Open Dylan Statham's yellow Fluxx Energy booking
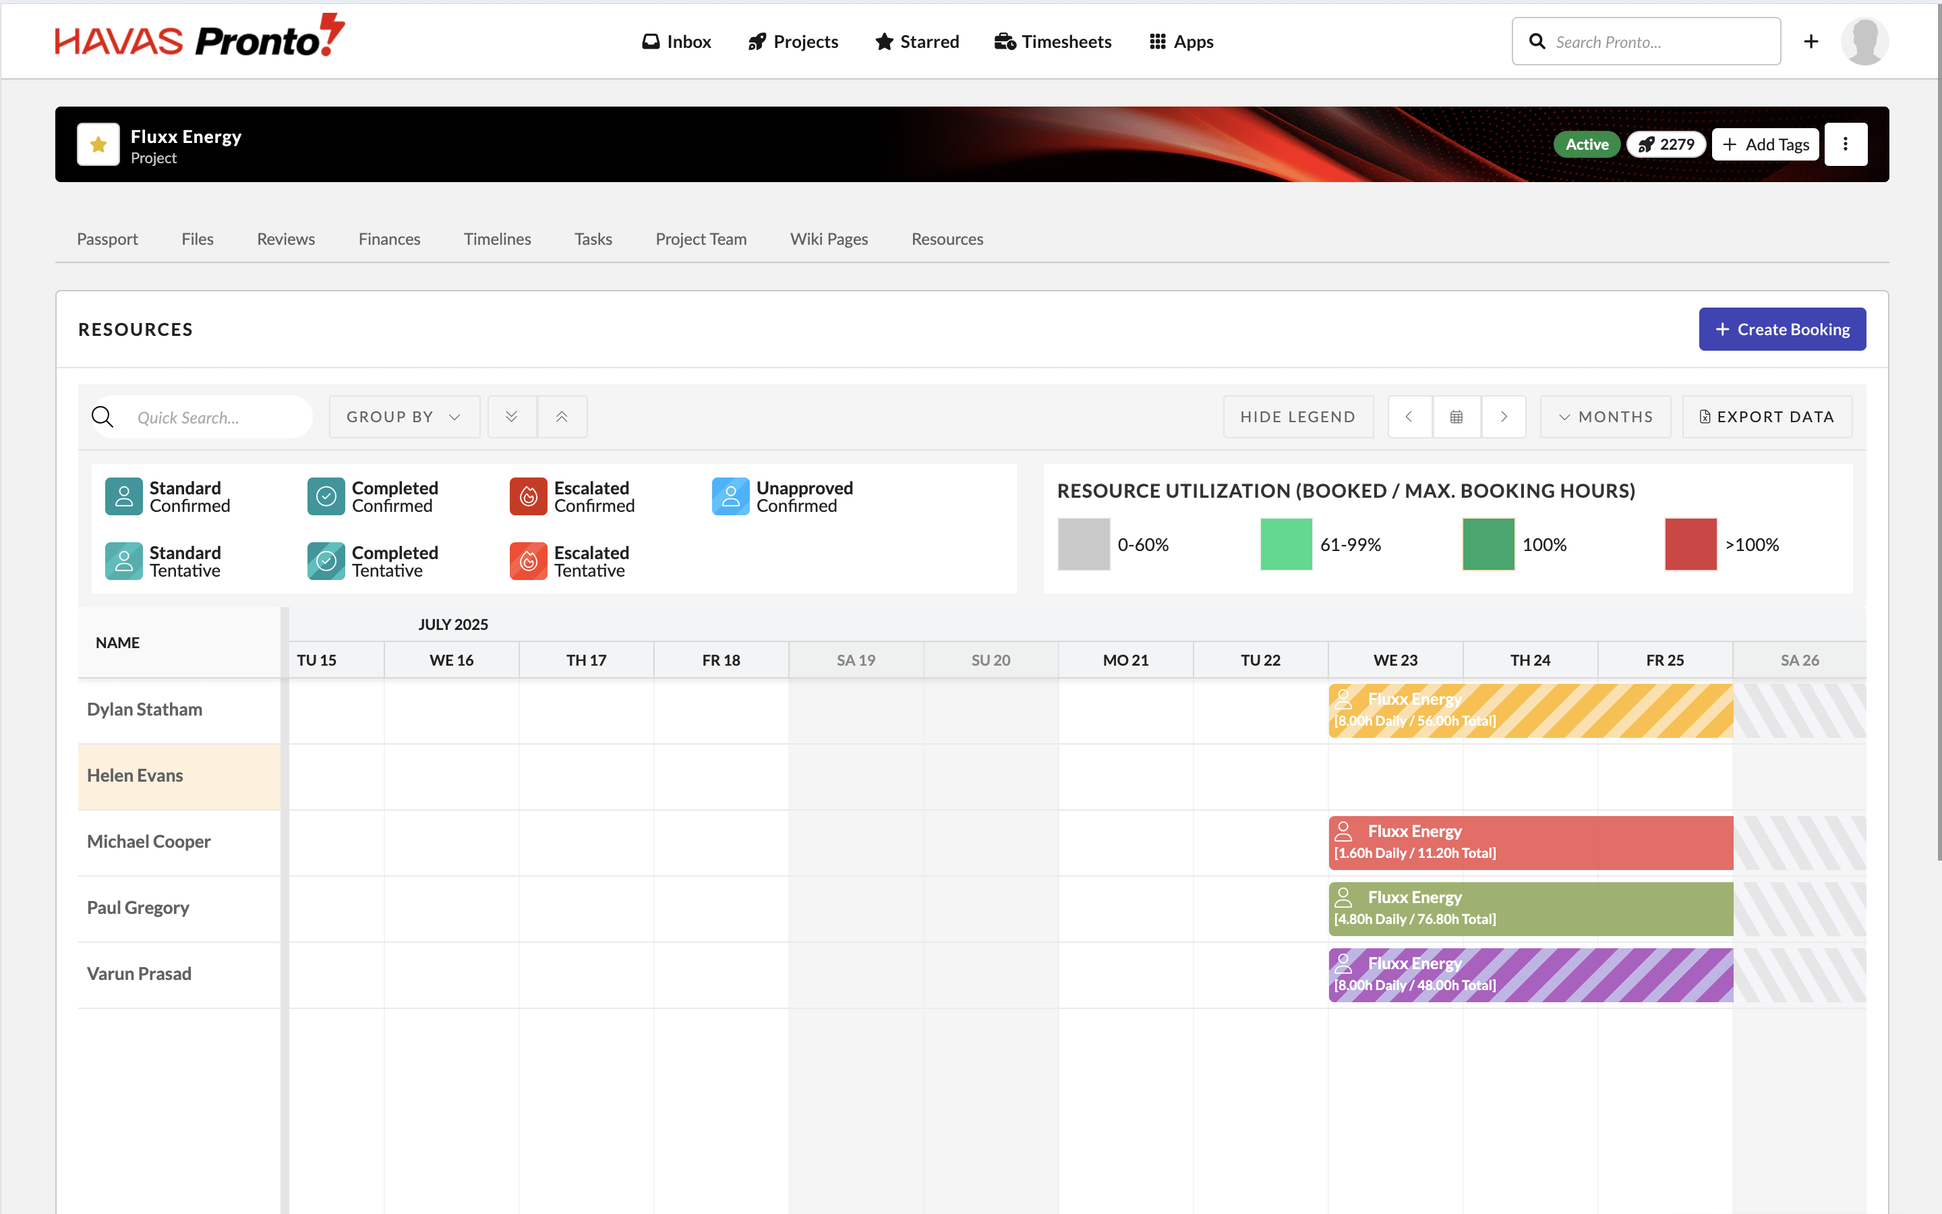 click(1530, 711)
